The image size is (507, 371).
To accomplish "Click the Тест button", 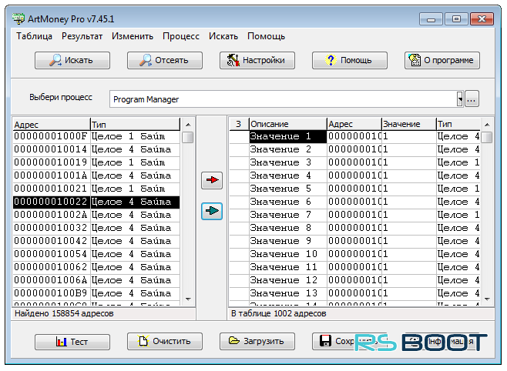I will pyautogui.click(x=72, y=342).
